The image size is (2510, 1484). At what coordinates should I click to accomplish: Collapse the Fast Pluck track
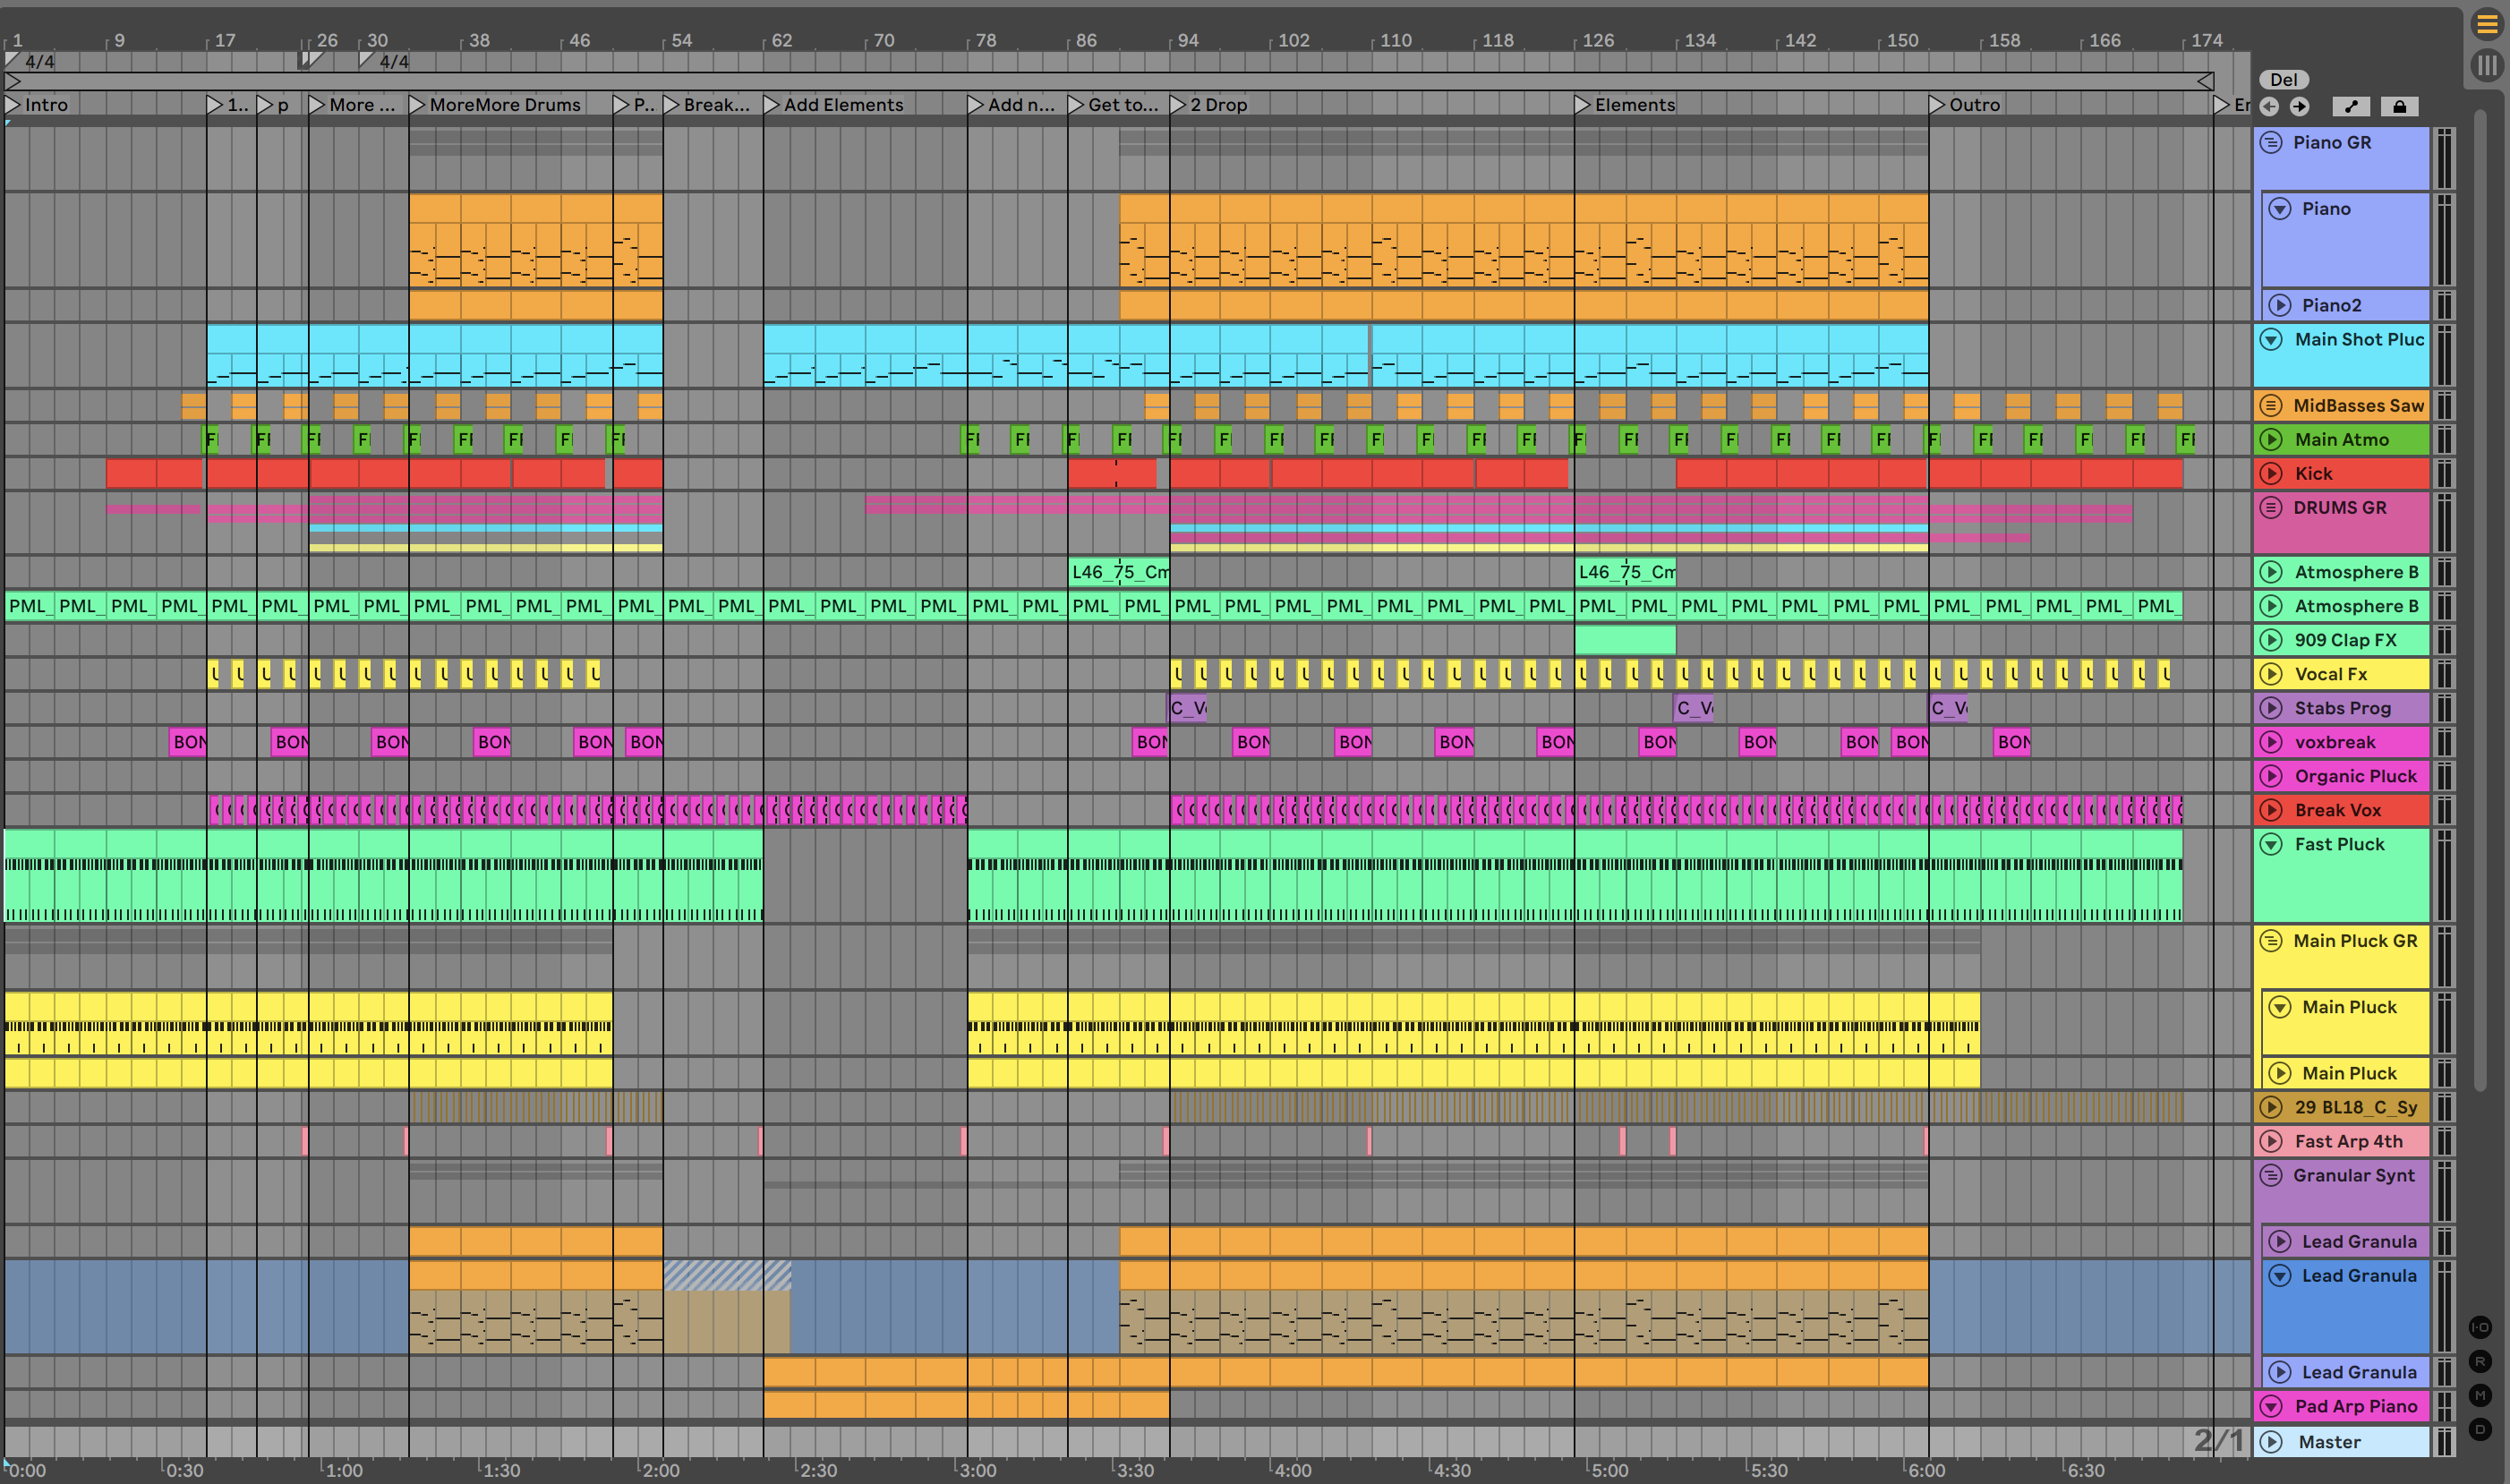tap(2271, 844)
